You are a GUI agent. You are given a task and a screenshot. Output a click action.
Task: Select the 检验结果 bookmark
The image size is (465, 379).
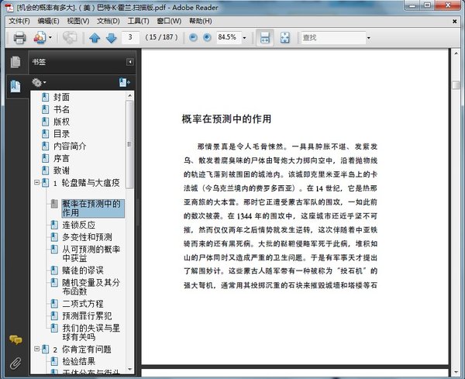[x=78, y=361]
